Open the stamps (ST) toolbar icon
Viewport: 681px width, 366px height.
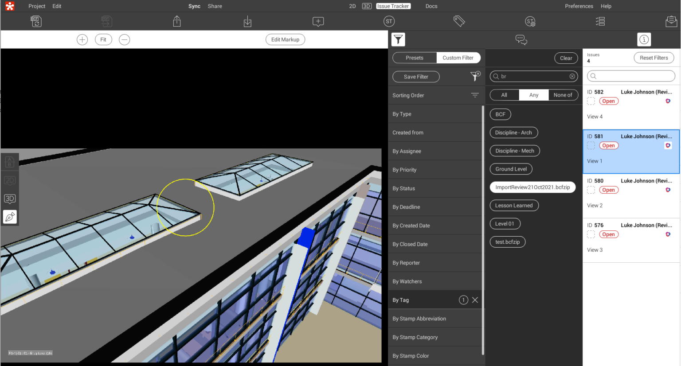click(389, 21)
